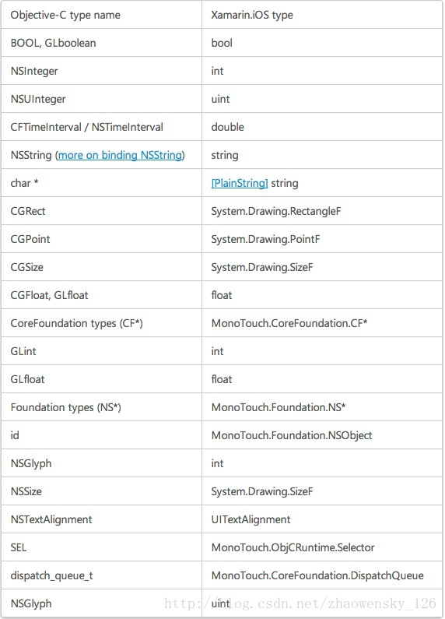This screenshot has height=619, width=445.
Task: Select the CGSize cell
Action: pos(101,267)
